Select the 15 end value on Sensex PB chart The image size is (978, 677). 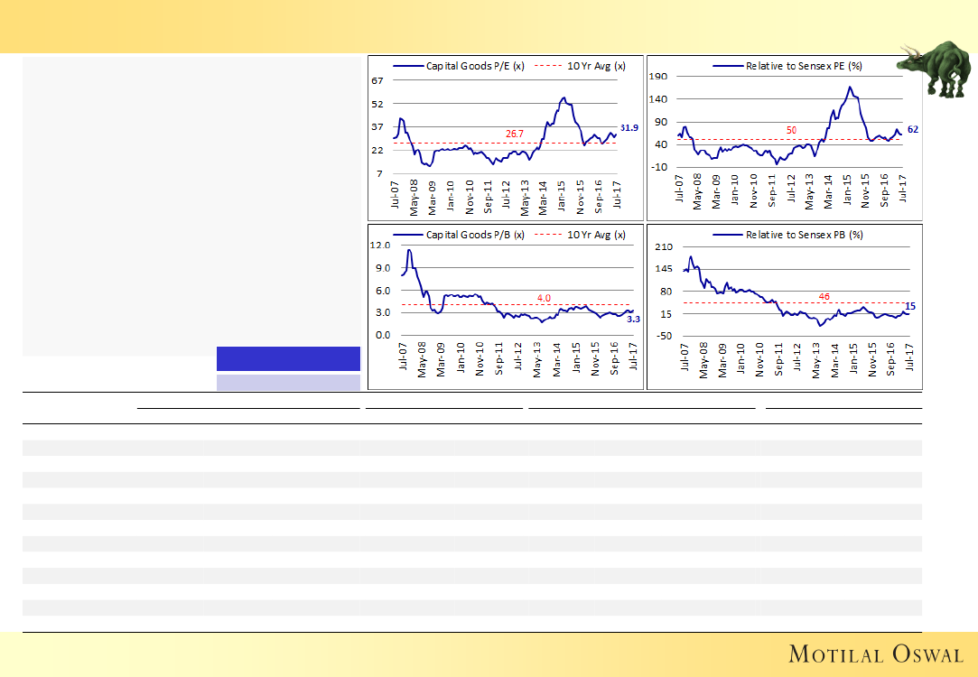pyautogui.click(x=910, y=307)
